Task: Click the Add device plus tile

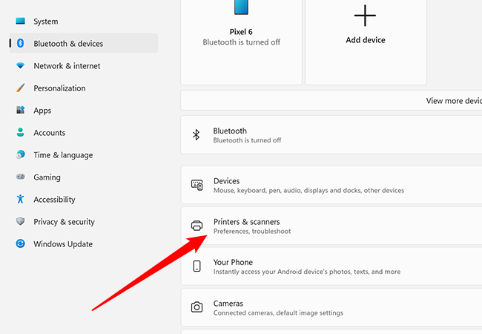Action: click(366, 37)
